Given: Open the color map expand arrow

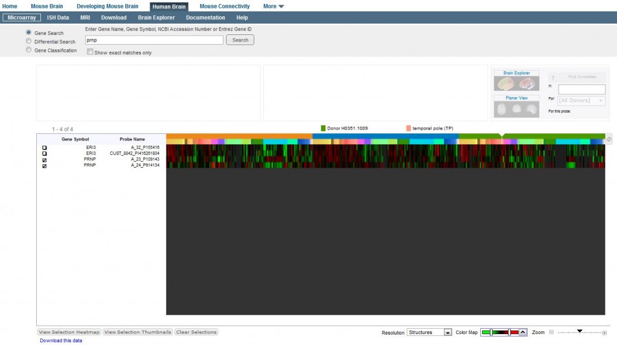Looking at the screenshot, I should point(522,332).
